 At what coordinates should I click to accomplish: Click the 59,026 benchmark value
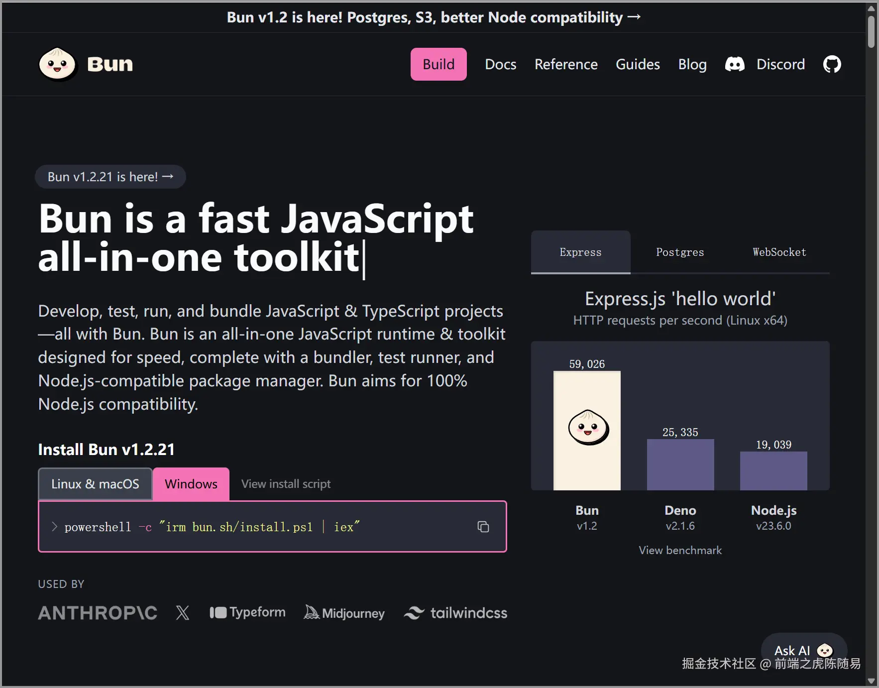587,364
